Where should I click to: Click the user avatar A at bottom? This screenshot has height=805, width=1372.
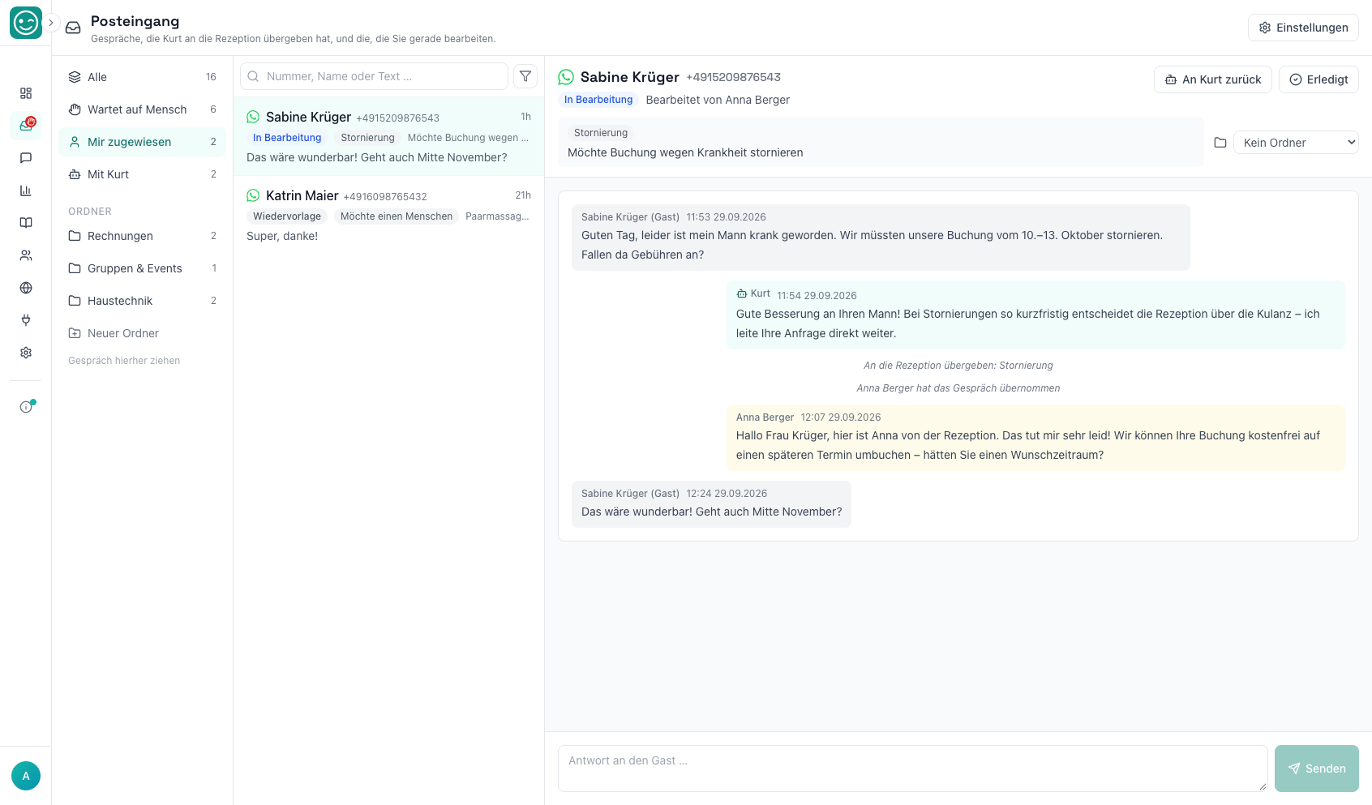click(26, 776)
